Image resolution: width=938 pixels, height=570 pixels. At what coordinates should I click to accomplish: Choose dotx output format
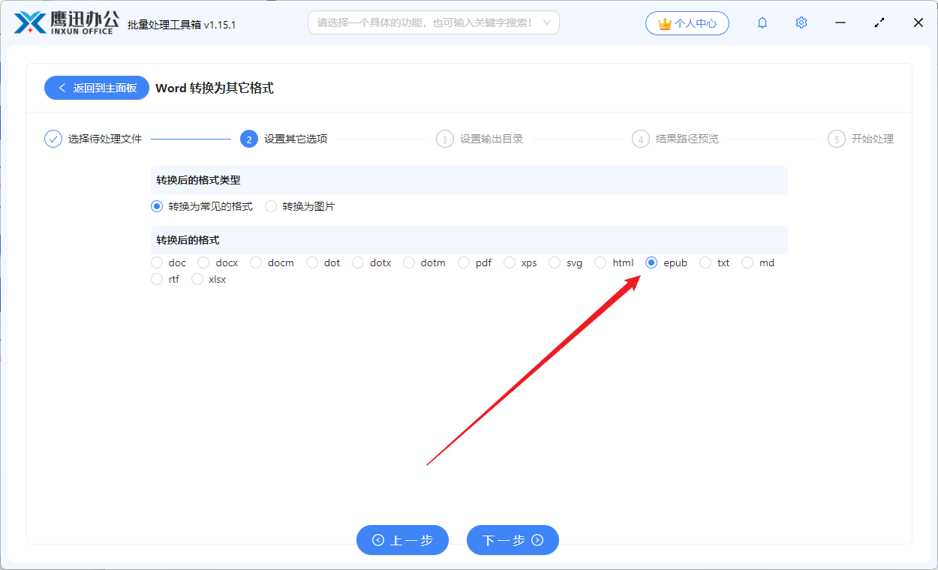(x=371, y=262)
